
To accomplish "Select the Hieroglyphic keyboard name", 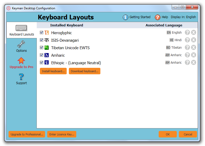I will click(x=61, y=33).
